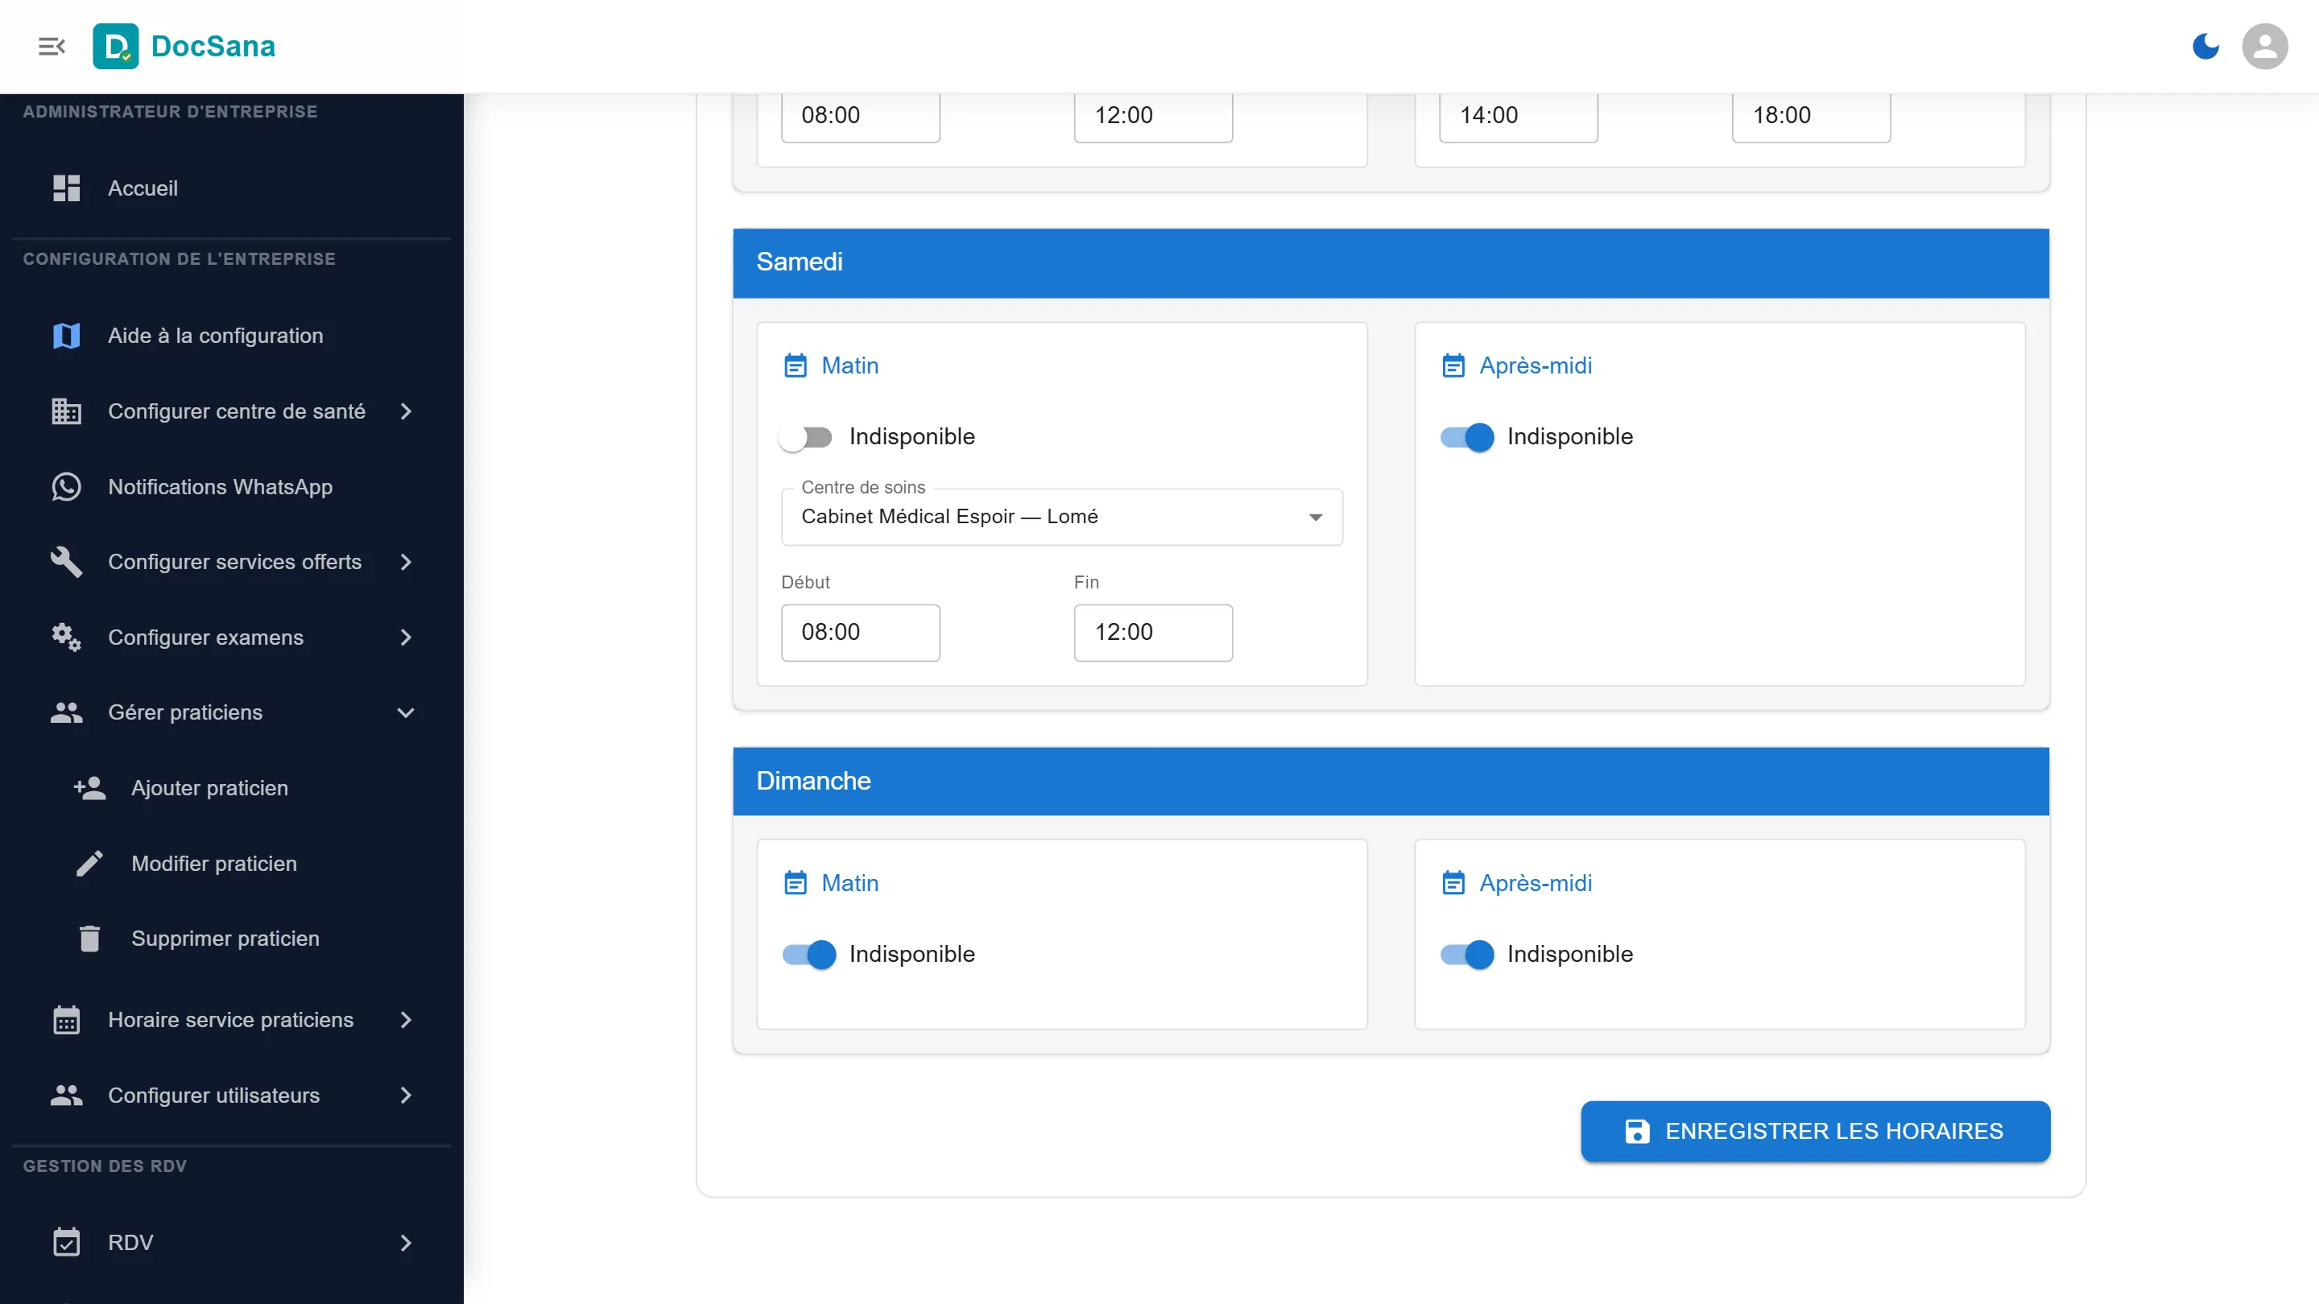Expand Configurer examens chevron

(x=406, y=638)
